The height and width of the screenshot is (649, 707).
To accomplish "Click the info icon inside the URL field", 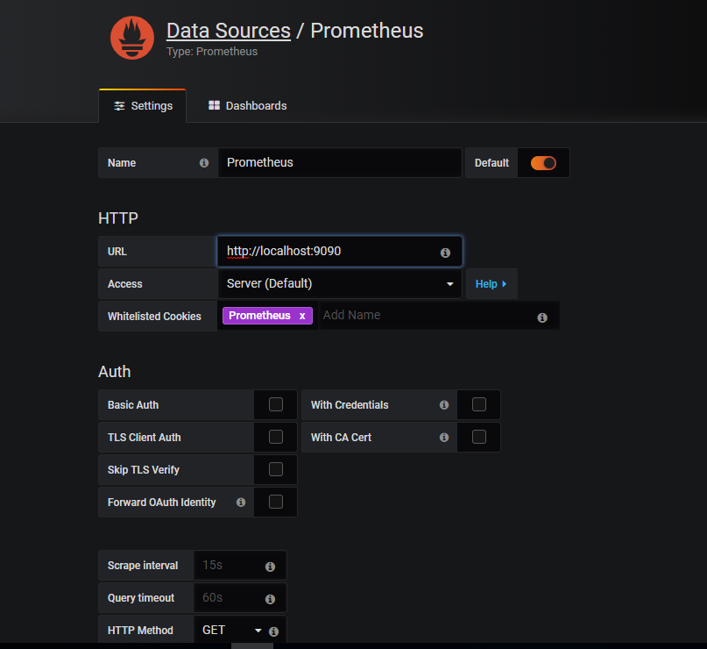I will pos(445,253).
